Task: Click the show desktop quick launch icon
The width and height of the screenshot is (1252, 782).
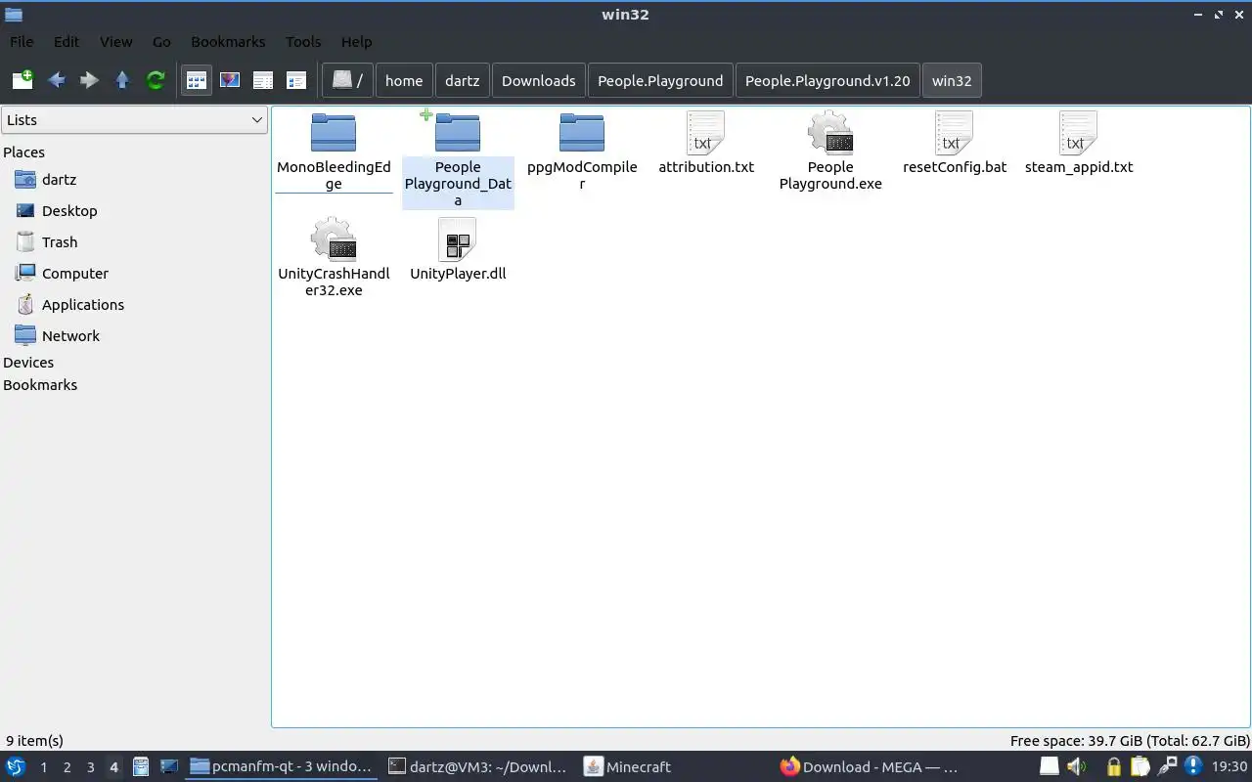Action: coord(168,767)
